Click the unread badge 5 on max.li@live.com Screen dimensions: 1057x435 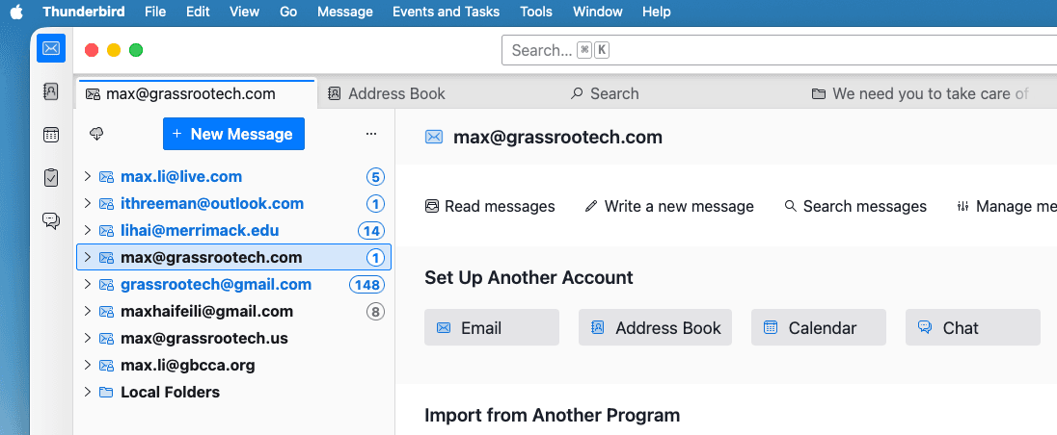click(375, 177)
